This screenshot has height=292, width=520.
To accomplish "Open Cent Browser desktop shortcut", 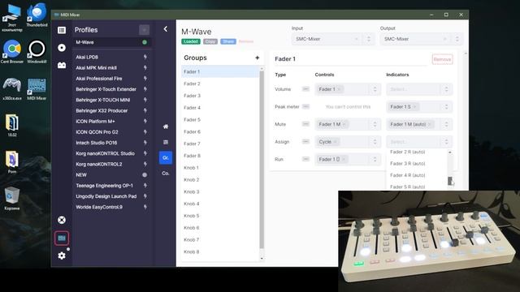I will point(12,52).
